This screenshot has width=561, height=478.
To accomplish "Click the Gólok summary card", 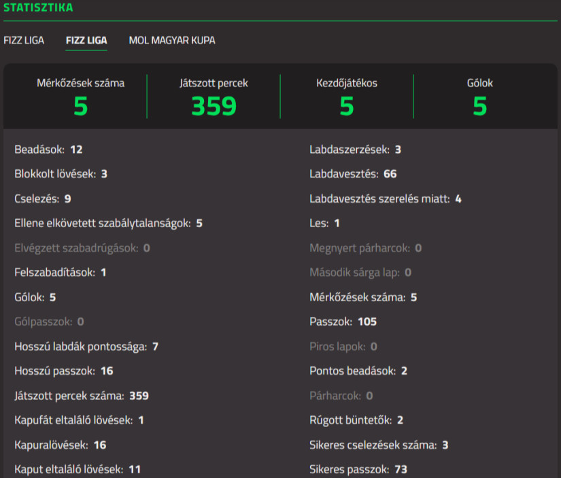I will [479, 95].
